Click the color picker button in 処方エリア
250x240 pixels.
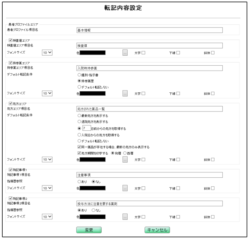tap(126, 159)
